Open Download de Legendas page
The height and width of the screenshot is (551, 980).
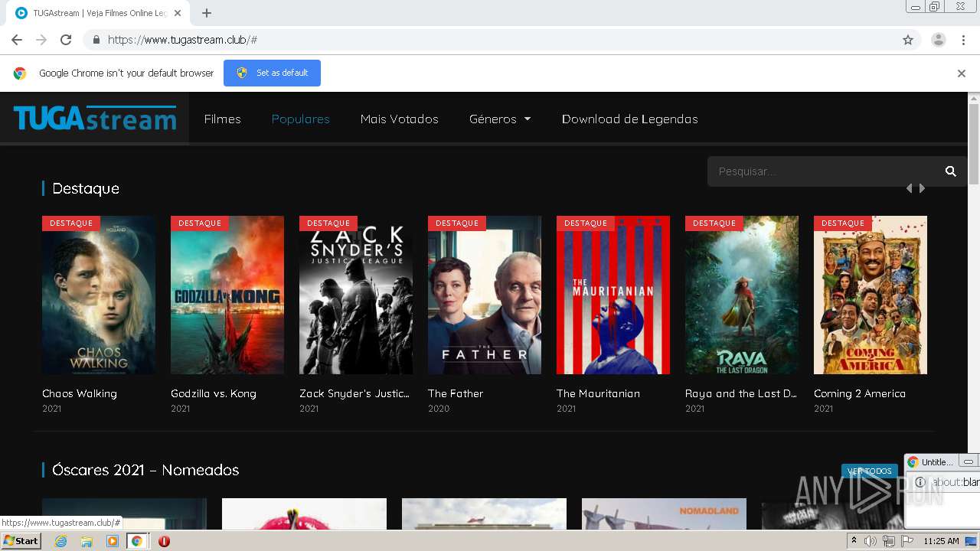coord(629,119)
